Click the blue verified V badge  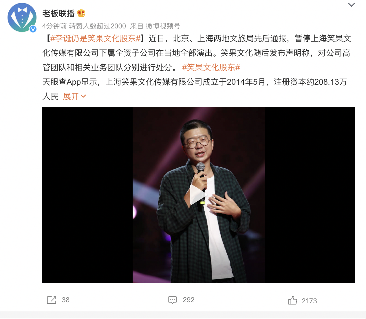[x=33, y=29]
